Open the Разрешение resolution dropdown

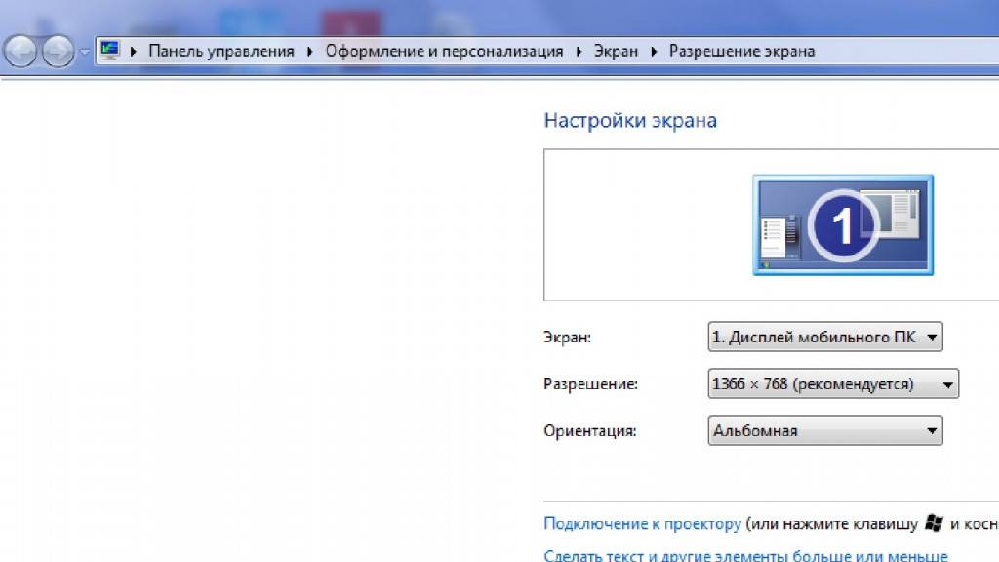pyautogui.click(x=833, y=383)
